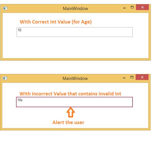
Task: Minimize the bottom MainWindow
Action: (x=124, y=78)
